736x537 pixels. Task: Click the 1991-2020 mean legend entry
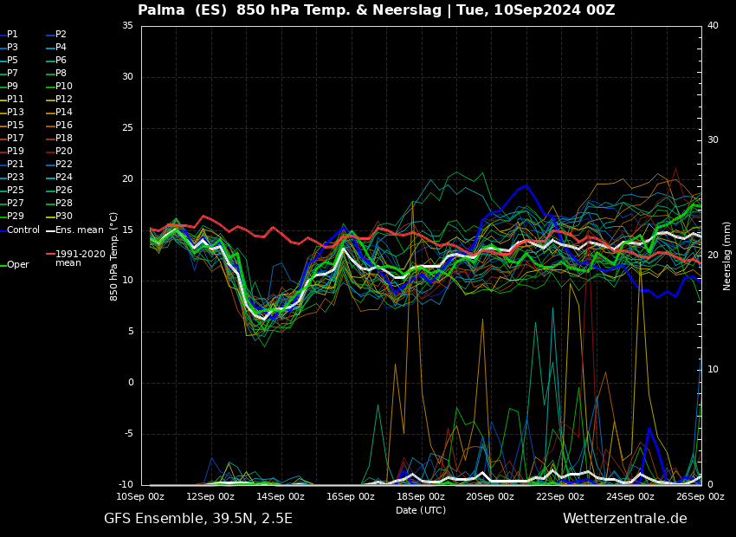tap(80, 258)
